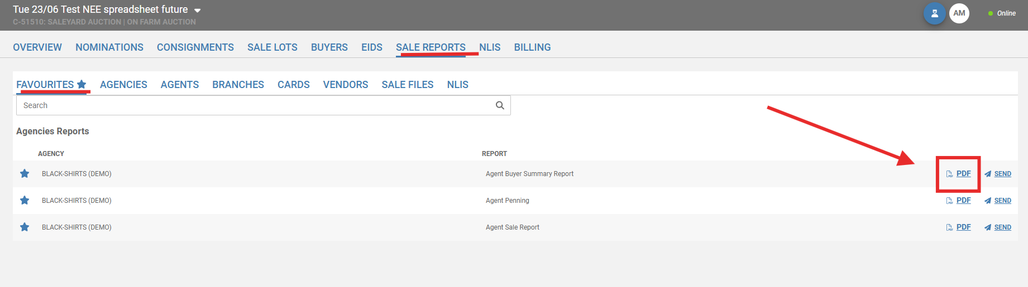Click PDF file icon for Agent Sale Report

click(949, 227)
